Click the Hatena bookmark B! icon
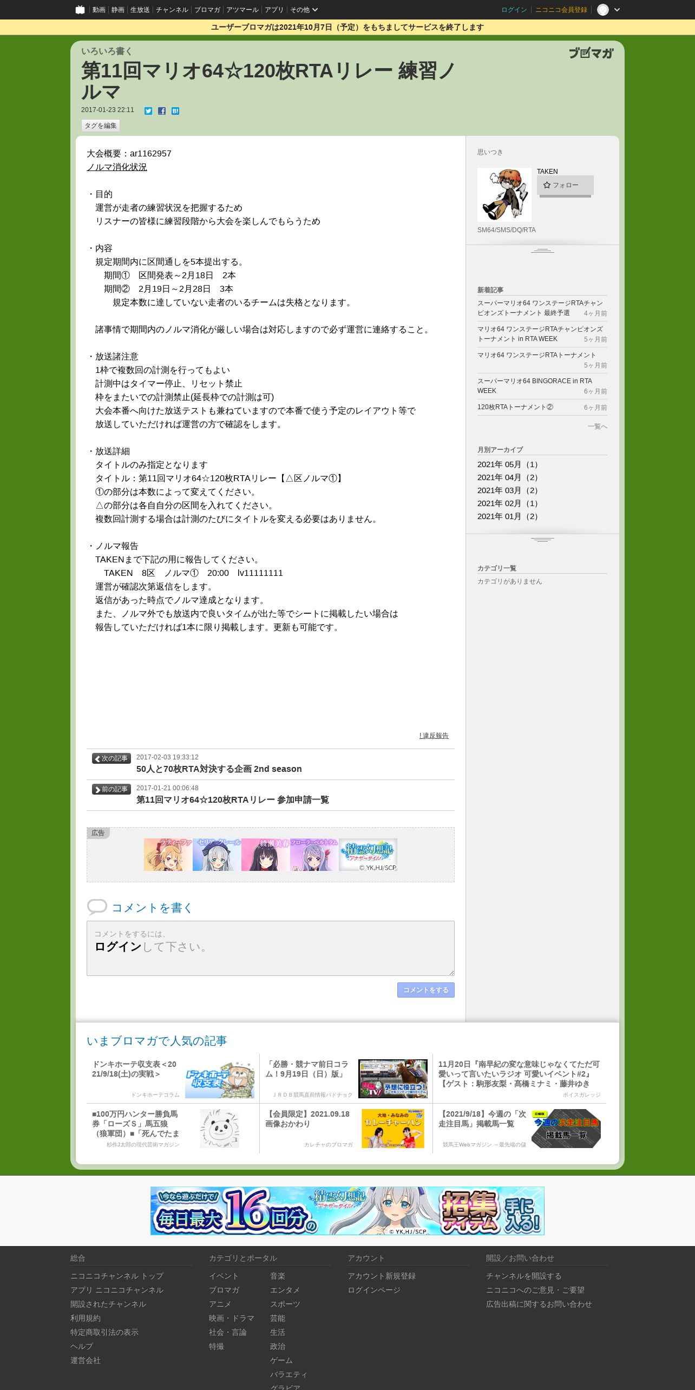 [x=175, y=111]
